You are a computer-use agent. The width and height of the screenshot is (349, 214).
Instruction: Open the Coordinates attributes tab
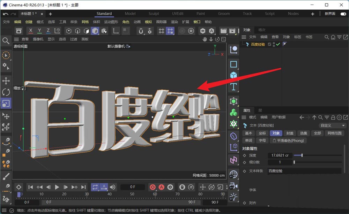point(262,133)
